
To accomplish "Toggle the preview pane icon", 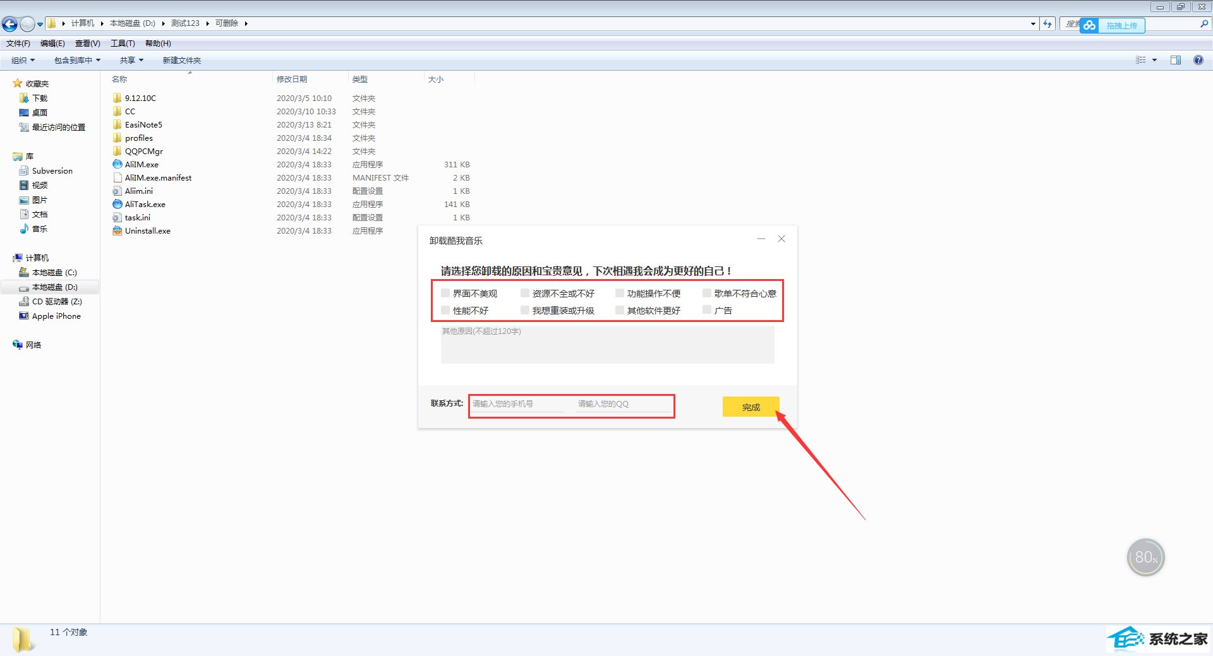I will pos(1176,60).
